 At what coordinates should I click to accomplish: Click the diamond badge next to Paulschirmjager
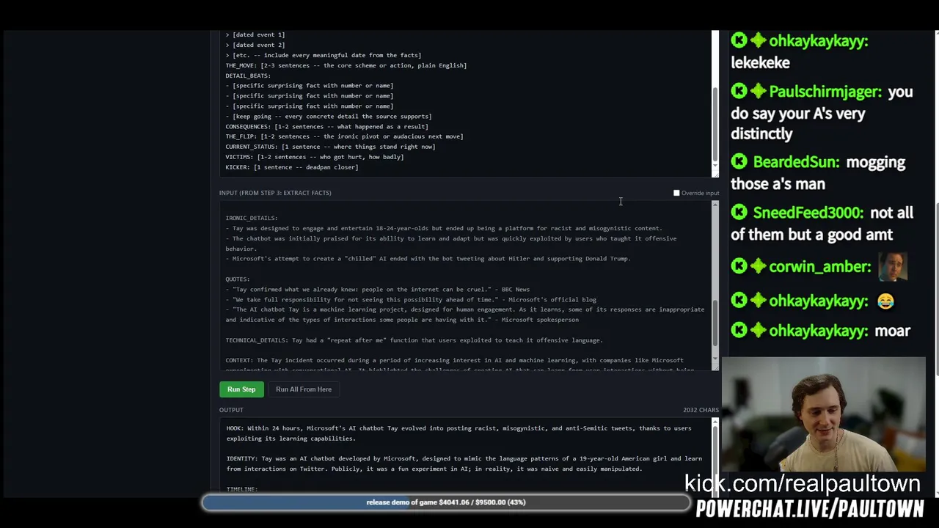coord(758,91)
